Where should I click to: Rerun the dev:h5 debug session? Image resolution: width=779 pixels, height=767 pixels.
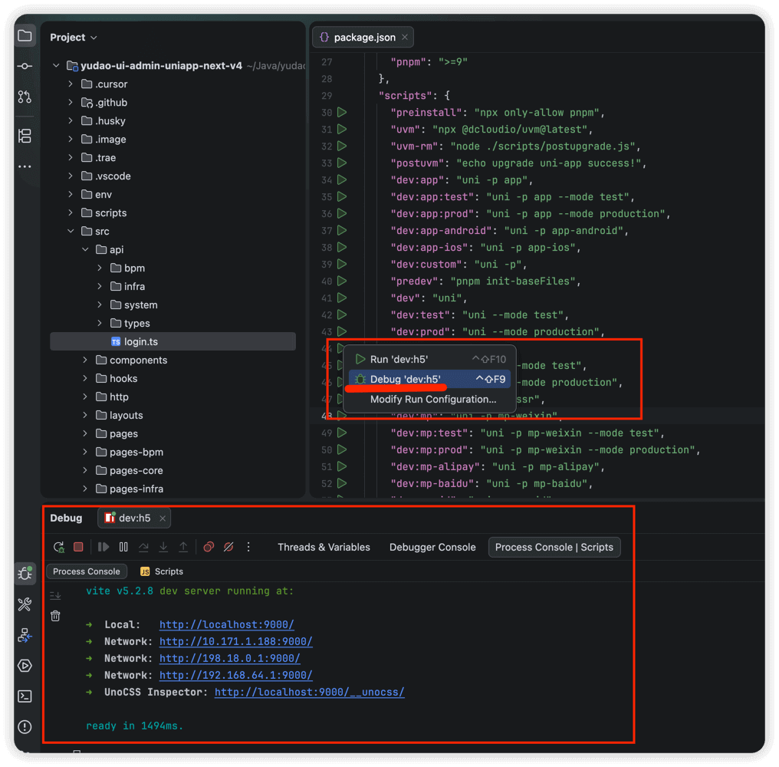coord(58,547)
